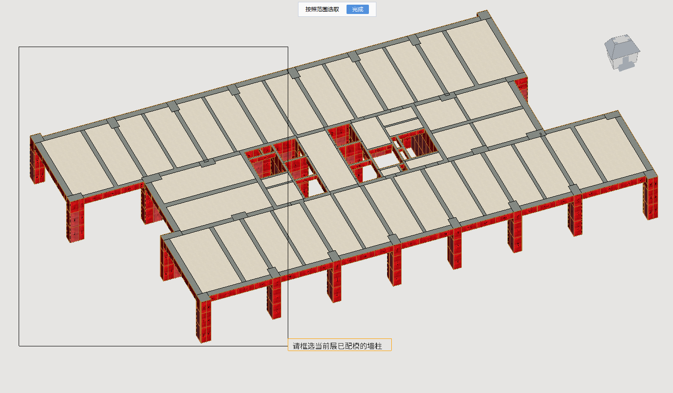Click the bottom-right corner of the selection rectangle
Viewport: 673px width, 393px height.
[288, 346]
